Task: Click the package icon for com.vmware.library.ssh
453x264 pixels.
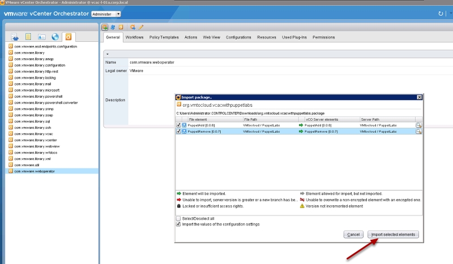Action: pyautogui.click(x=11, y=127)
